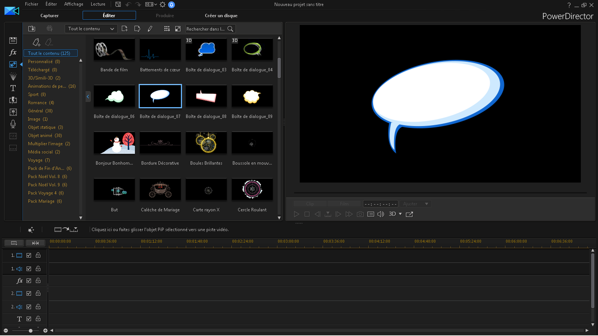Select the 'Bonjour Bonhom...' snowman thumbnail
This screenshot has height=336, width=598.
(x=114, y=143)
